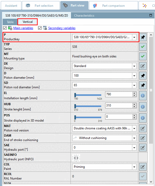The width and height of the screenshot is (155, 186).
Task: Toggle the Main variables checkbox
Action: (5, 28)
